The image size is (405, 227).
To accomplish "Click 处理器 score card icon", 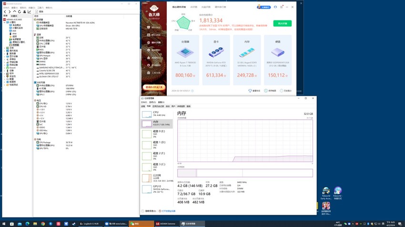I will (x=185, y=53).
